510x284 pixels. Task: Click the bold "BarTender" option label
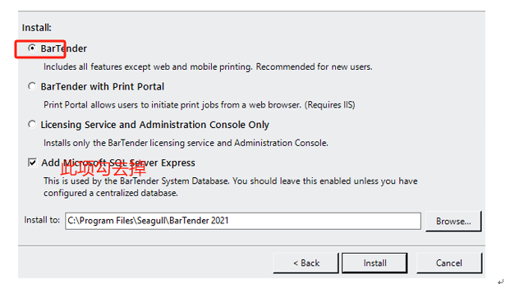[x=64, y=48]
